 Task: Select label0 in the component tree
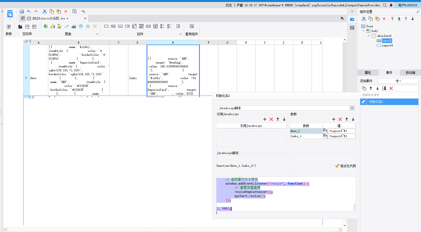387,41
